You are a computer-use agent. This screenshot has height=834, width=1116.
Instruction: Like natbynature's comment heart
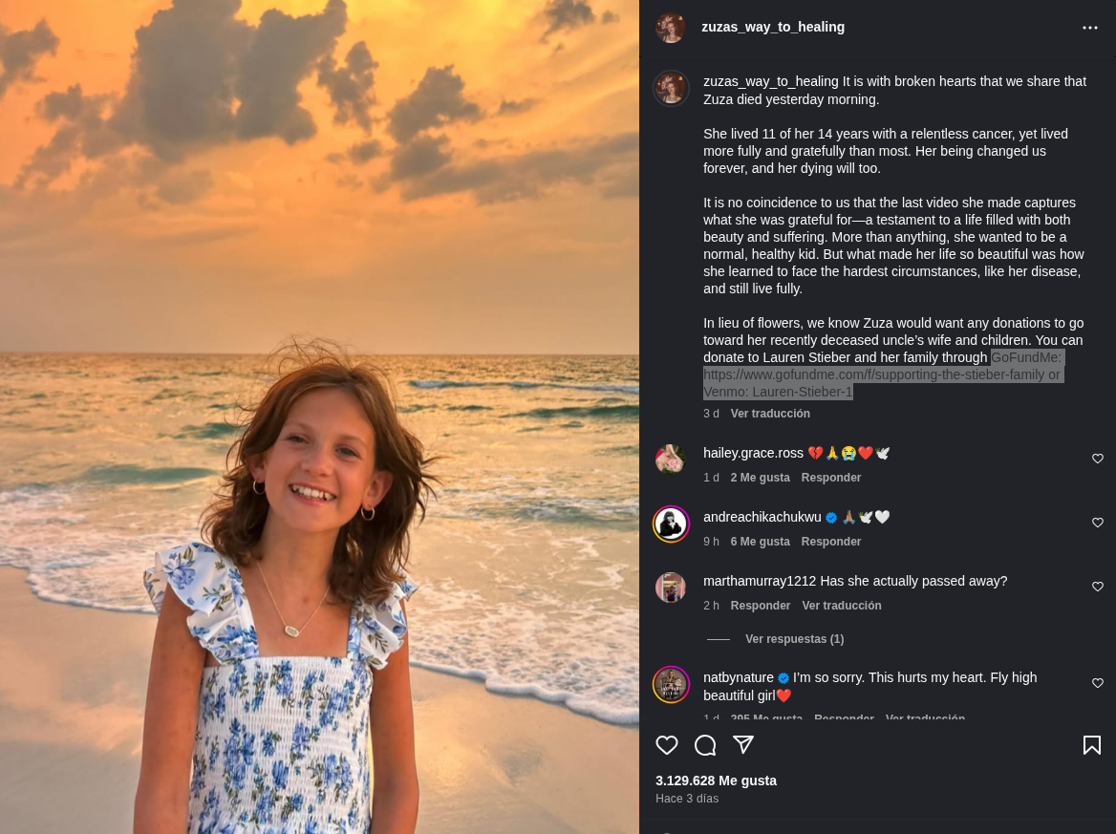pos(1098,683)
